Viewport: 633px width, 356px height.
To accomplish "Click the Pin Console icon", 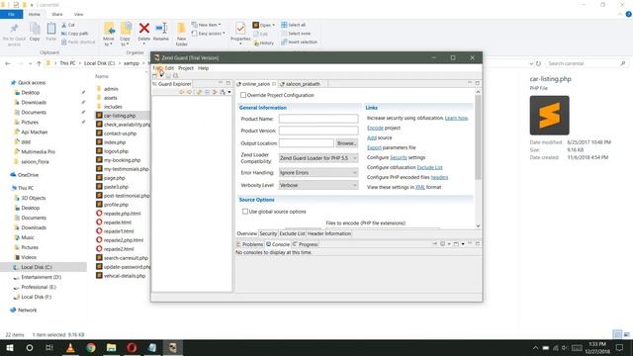I will 435,244.
